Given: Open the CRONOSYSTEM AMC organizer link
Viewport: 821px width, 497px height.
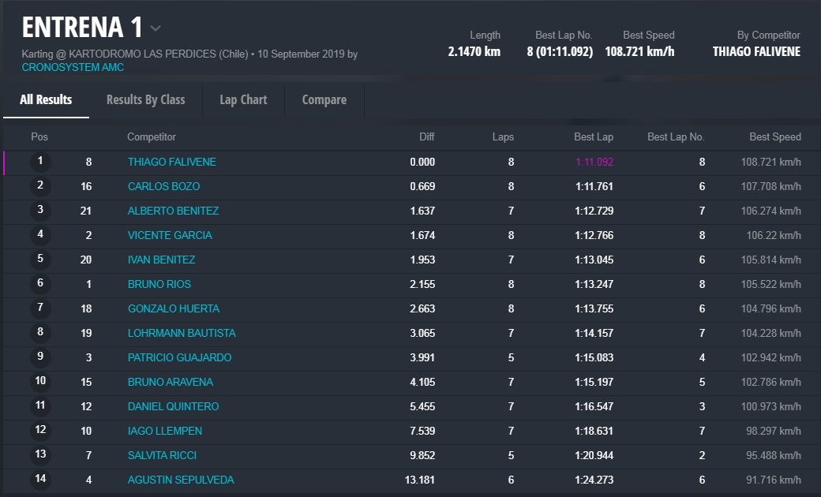Looking at the screenshot, I should (72, 68).
